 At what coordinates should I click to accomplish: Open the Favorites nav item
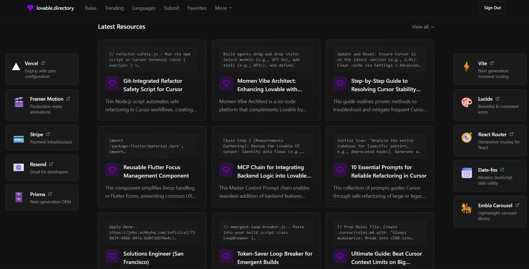coord(197,8)
